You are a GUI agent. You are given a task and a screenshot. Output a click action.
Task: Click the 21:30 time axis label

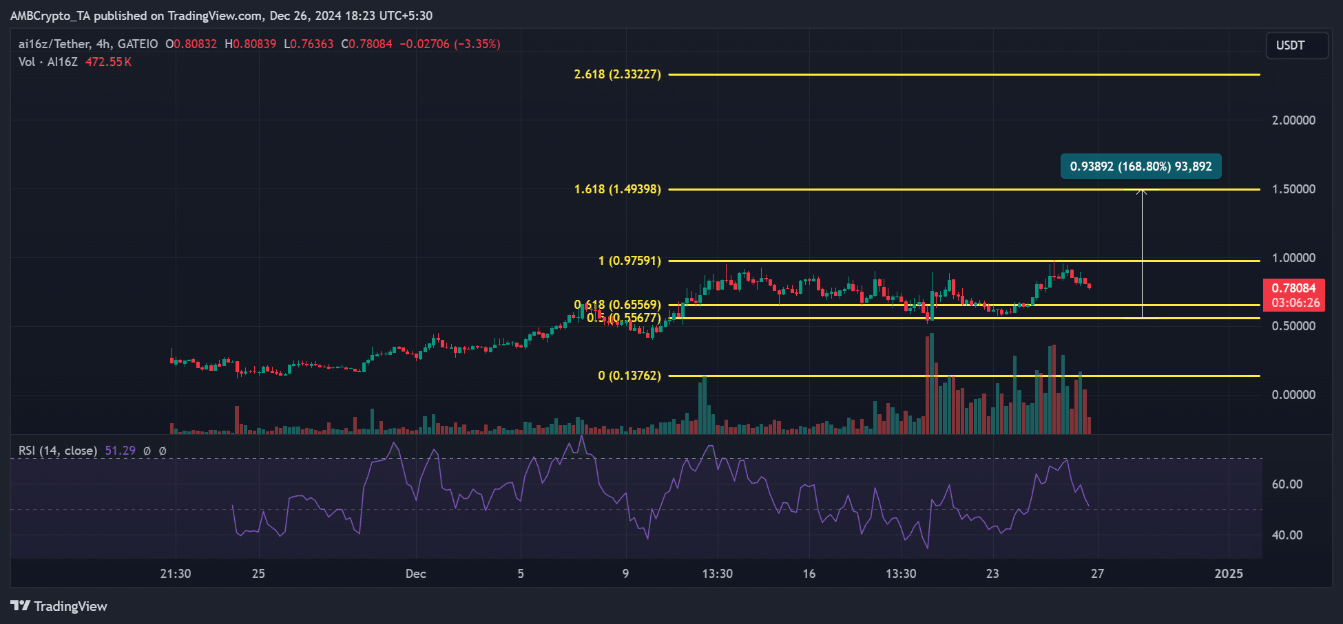[176, 574]
